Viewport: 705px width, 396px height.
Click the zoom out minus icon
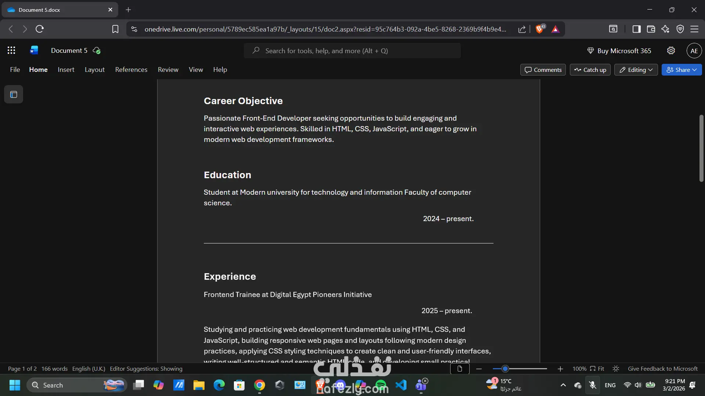(x=479, y=369)
